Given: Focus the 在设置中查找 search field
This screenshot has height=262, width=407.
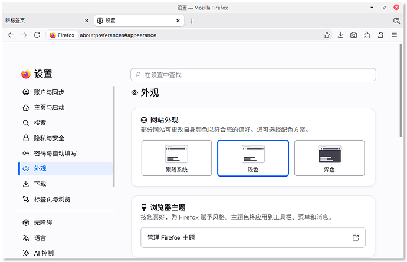Looking at the screenshot, I should click(x=253, y=75).
